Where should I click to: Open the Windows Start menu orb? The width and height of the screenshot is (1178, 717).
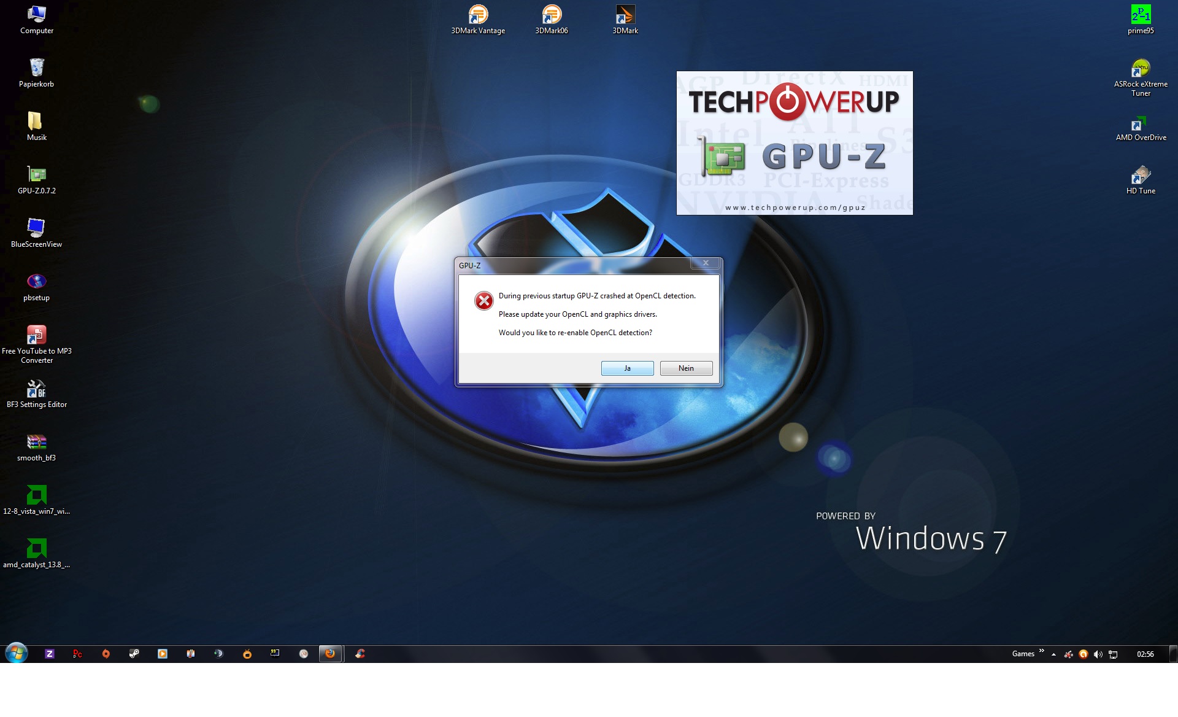pyautogui.click(x=17, y=653)
